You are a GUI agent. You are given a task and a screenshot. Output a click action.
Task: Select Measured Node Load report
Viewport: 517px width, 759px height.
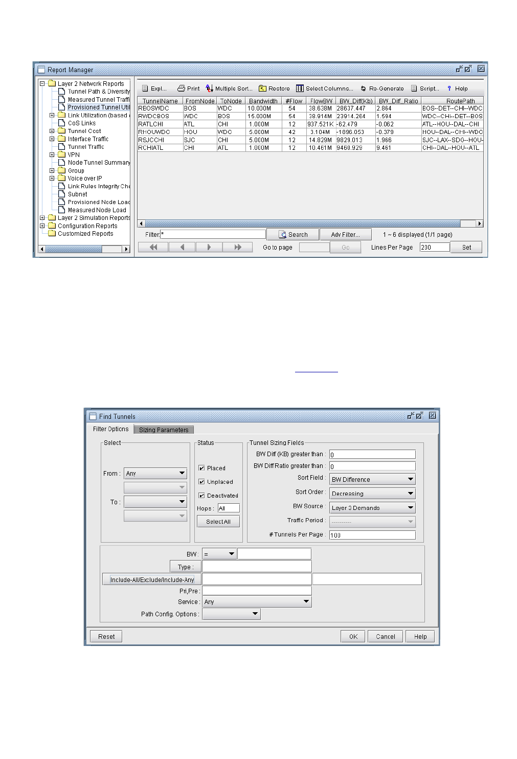97,210
